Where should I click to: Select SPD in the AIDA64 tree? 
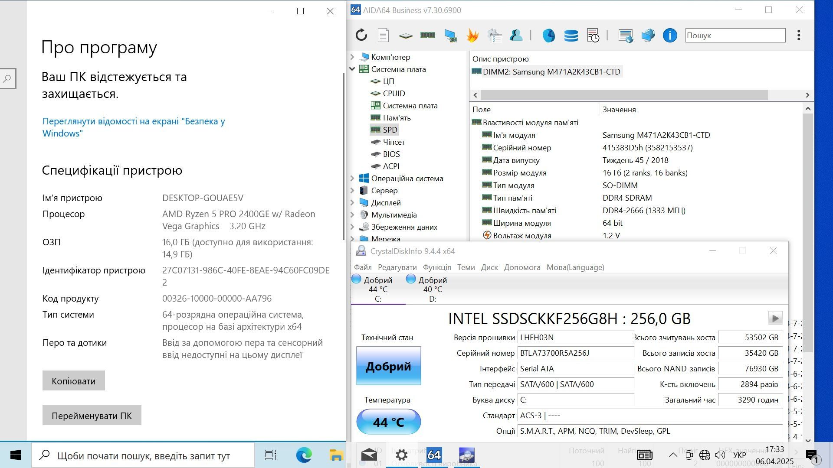click(x=384, y=130)
